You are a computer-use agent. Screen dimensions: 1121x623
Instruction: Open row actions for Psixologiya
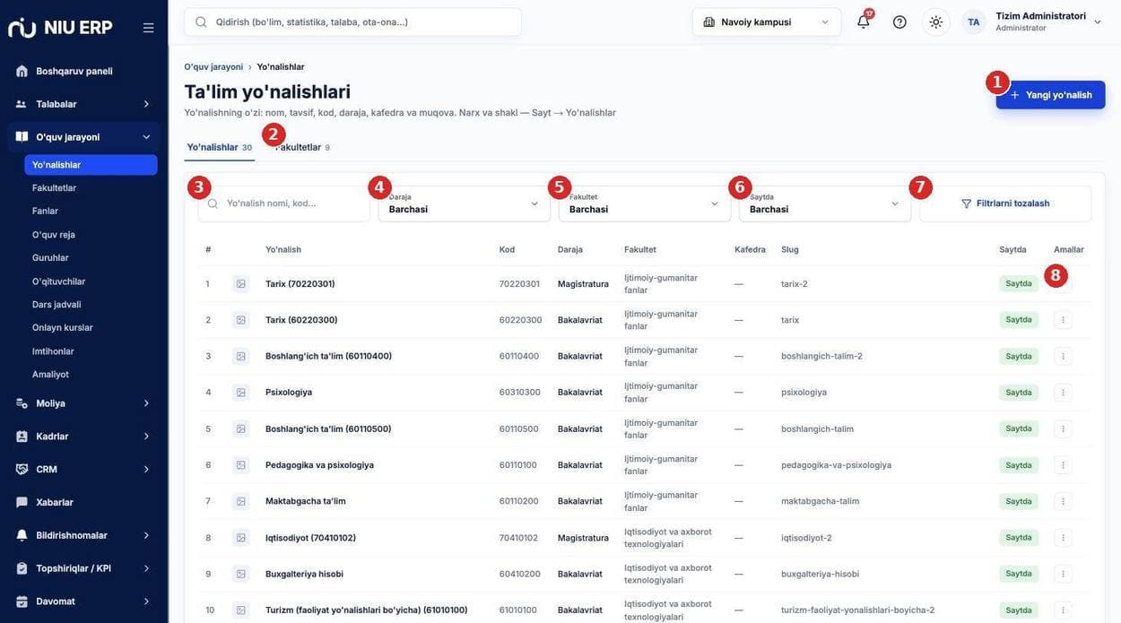coord(1063,393)
